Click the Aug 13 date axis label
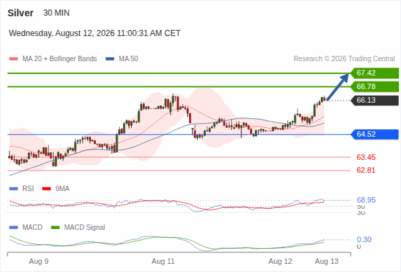This screenshot has width=401, height=272. 327,262
